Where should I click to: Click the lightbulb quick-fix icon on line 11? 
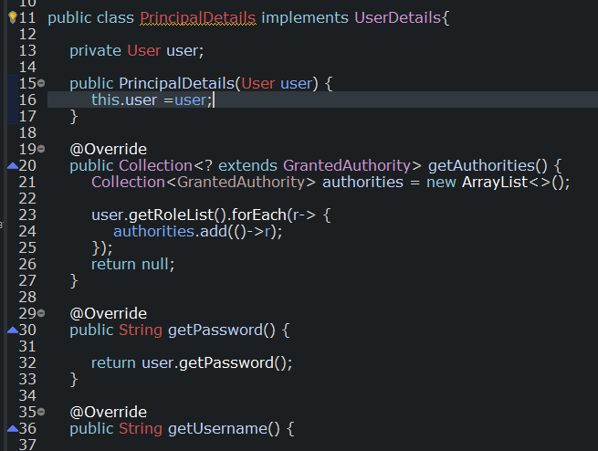[13, 17]
